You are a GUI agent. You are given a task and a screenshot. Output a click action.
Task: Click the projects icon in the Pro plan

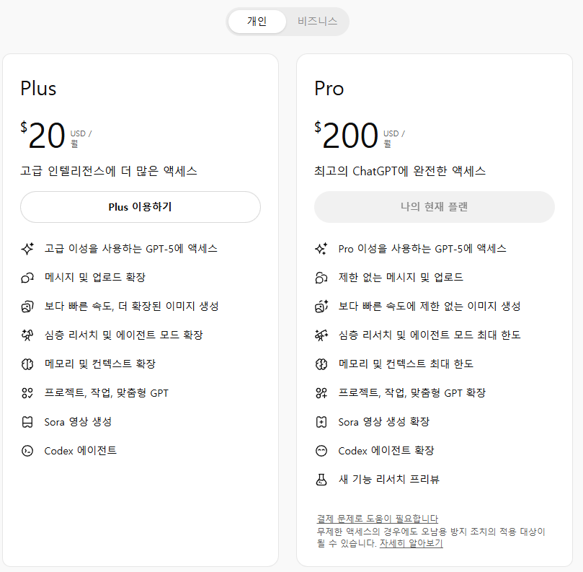[x=321, y=393]
